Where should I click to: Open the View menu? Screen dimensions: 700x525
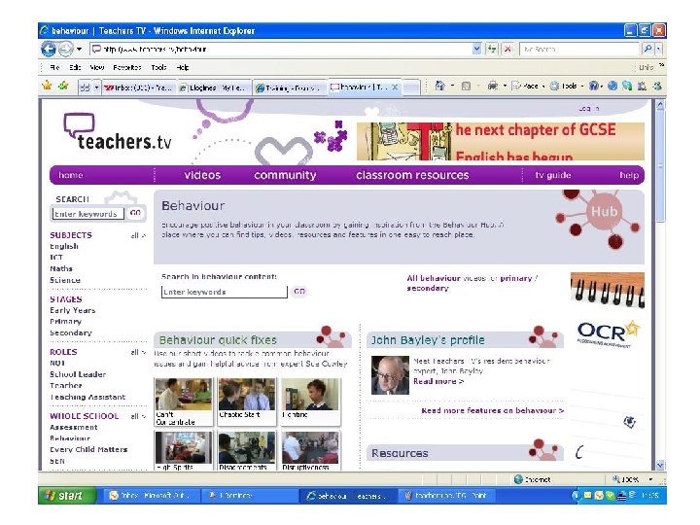[x=97, y=67]
